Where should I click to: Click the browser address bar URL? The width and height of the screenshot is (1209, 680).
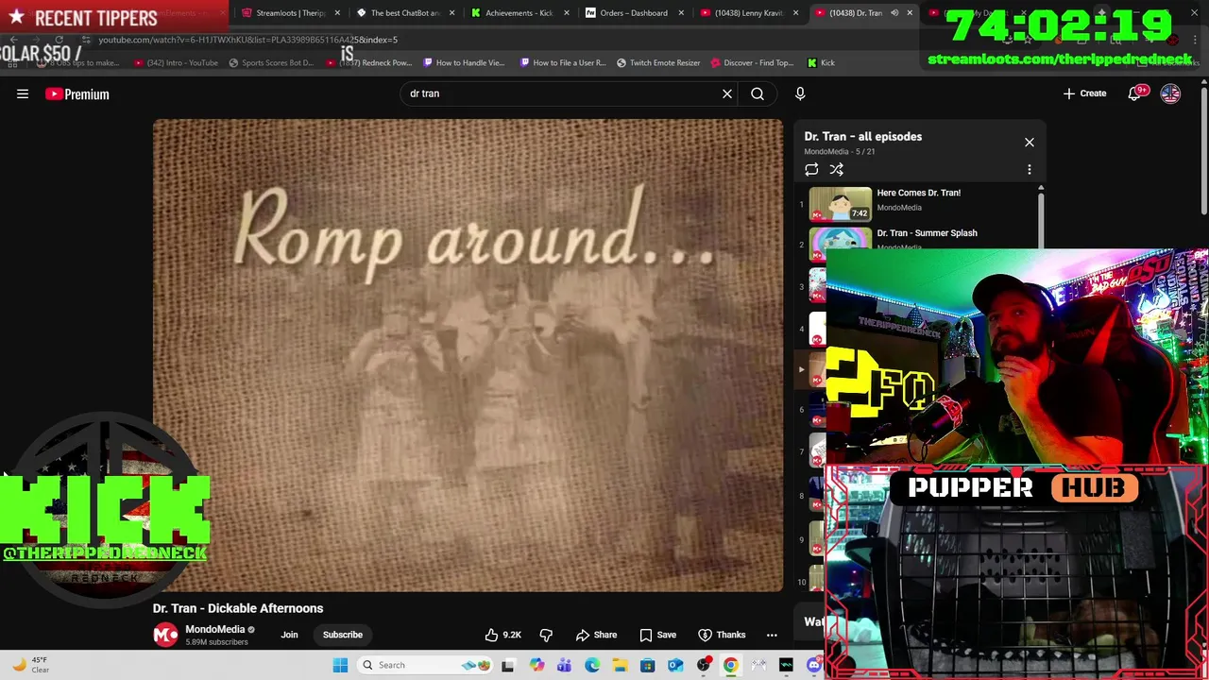(248, 40)
